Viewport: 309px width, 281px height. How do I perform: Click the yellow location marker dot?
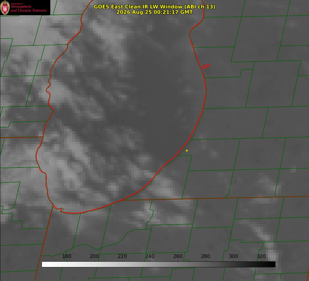click(187, 150)
